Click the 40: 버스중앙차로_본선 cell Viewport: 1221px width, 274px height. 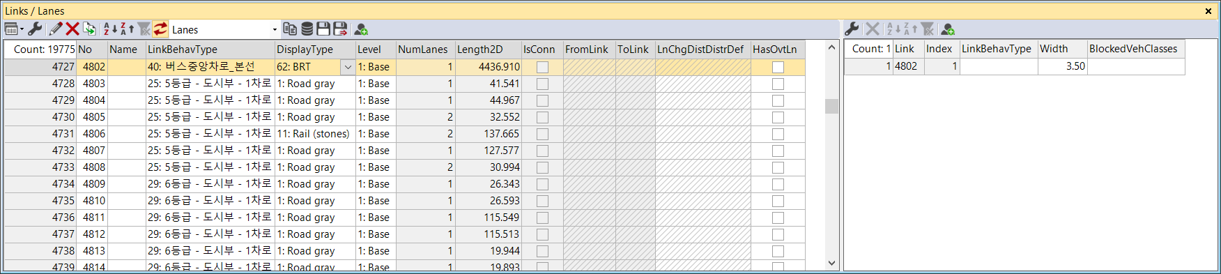tap(210, 67)
